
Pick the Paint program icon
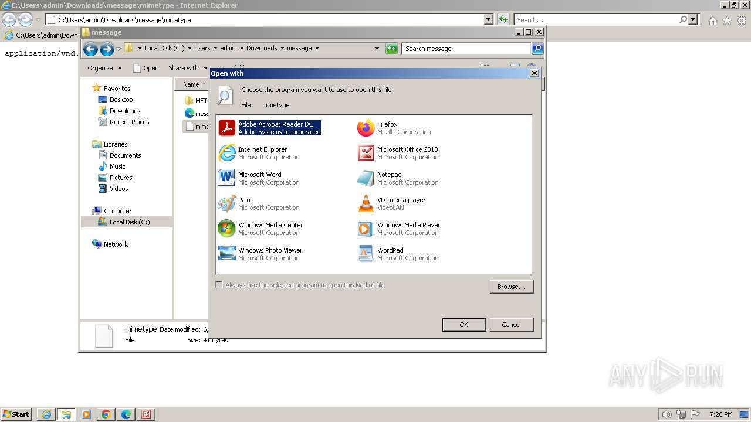click(227, 203)
